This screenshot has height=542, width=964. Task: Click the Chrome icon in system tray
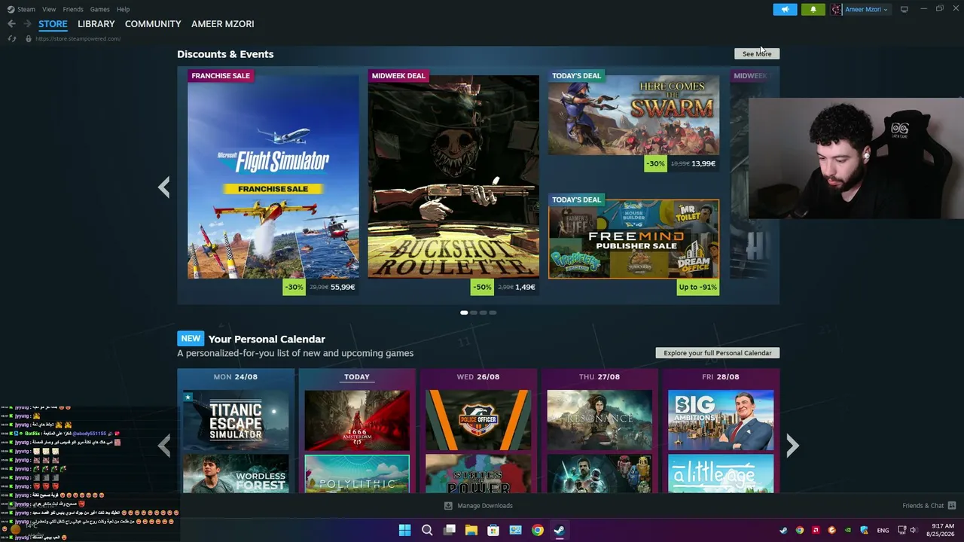(800, 530)
